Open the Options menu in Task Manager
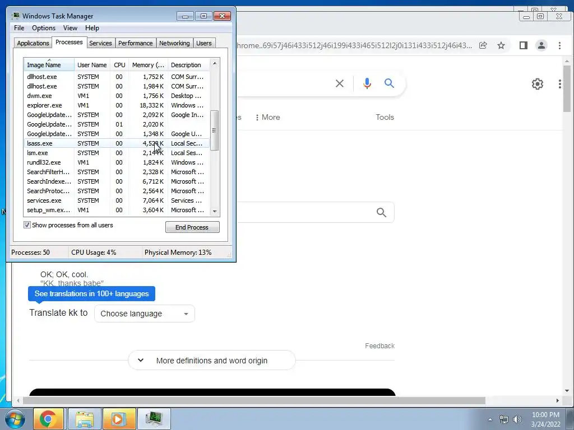 tap(44, 28)
